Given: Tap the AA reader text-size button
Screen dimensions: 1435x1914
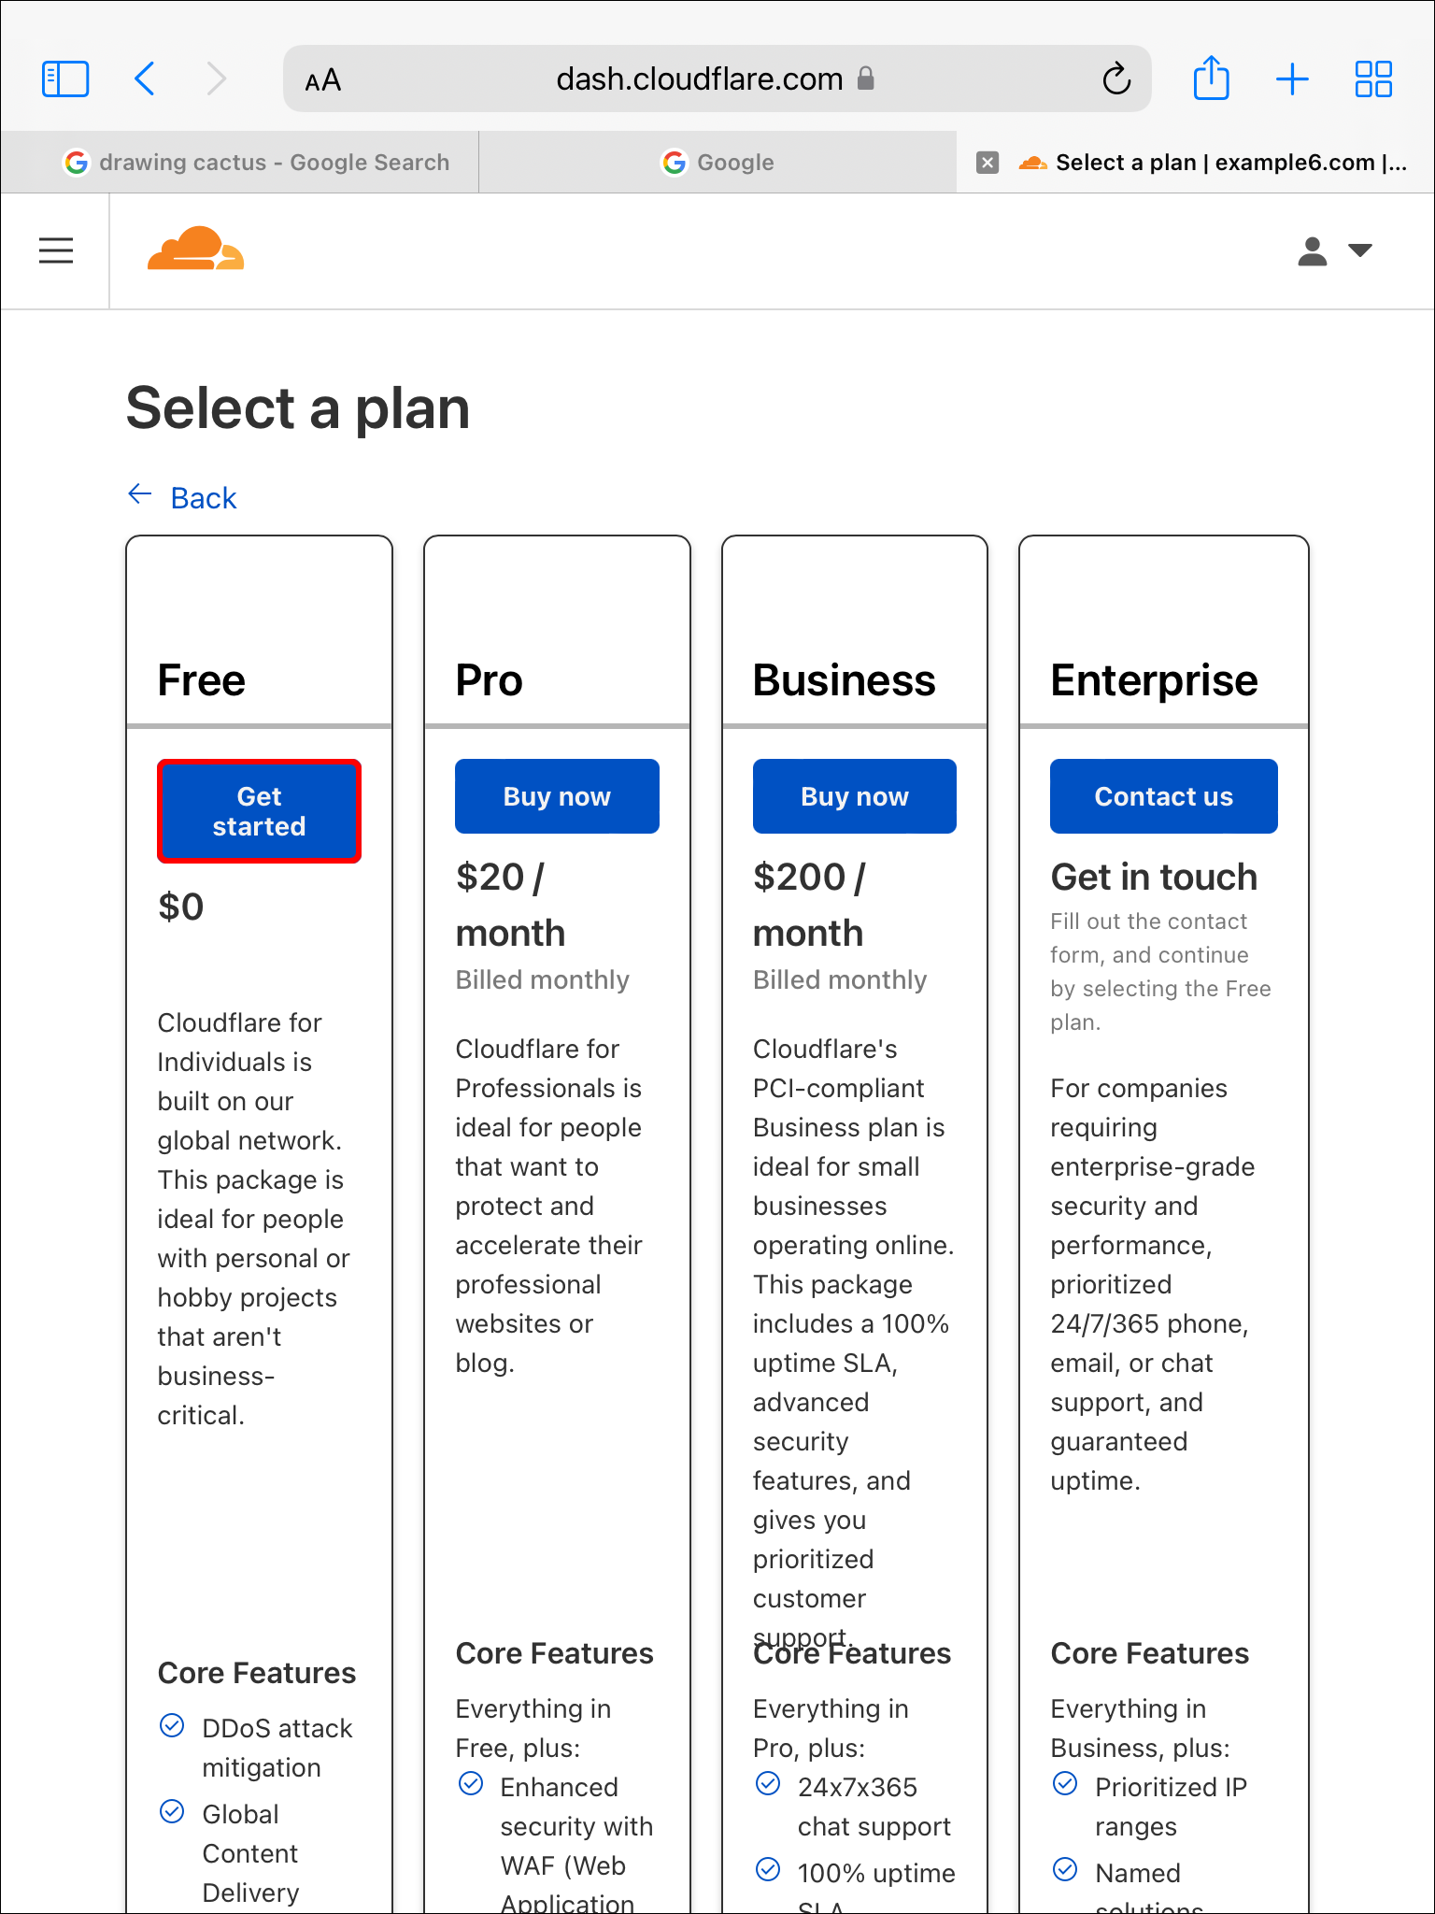Looking at the screenshot, I should [x=323, y=80].
